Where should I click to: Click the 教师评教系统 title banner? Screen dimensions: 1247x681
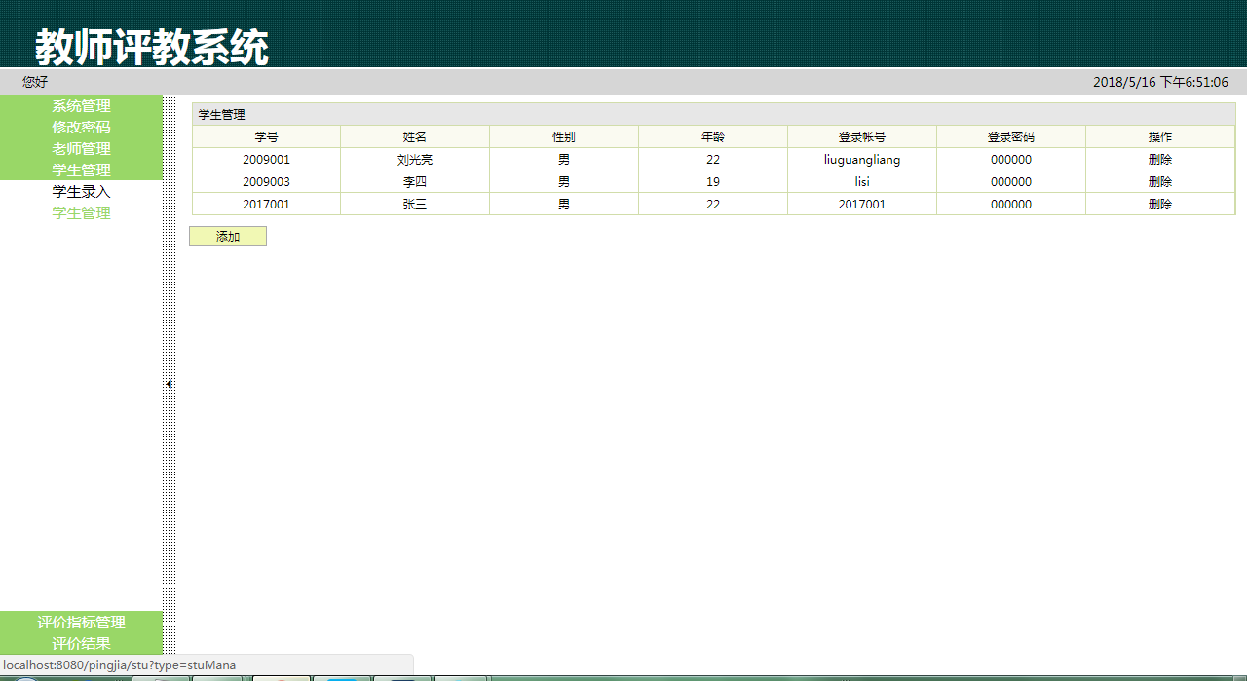pos(152,47)
